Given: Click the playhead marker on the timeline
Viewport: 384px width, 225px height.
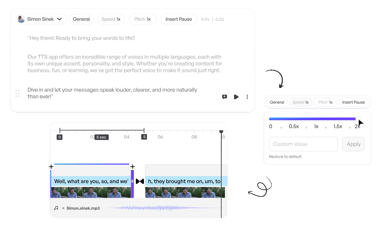Looking at the screenshot, I should tap(221, 132).
